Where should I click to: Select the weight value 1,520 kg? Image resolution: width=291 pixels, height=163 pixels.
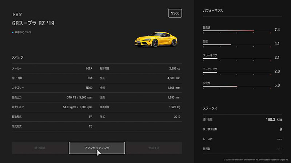click(x=175, y=107)
